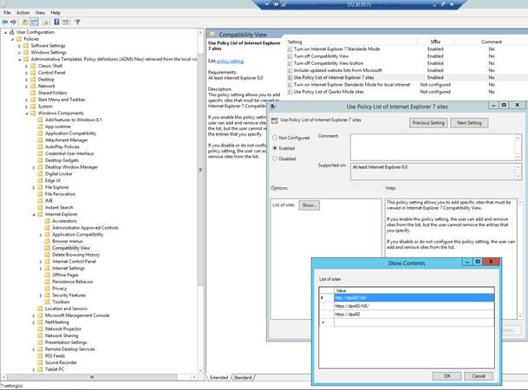Select Turn off Compatibility View button setting
528x390 pixels.
click(329, 63)
